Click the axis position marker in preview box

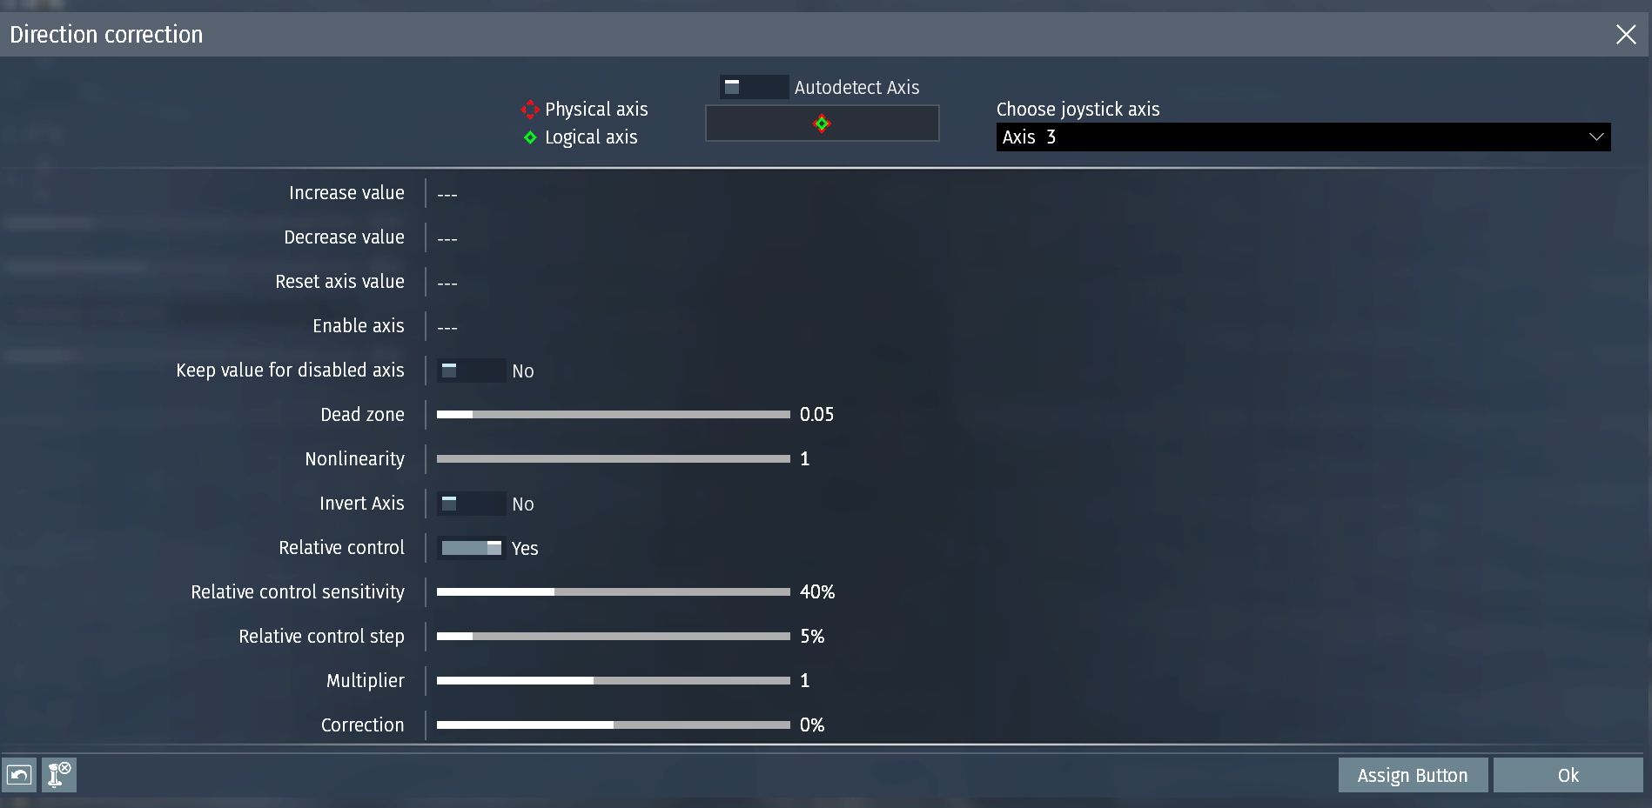[822, 124]
